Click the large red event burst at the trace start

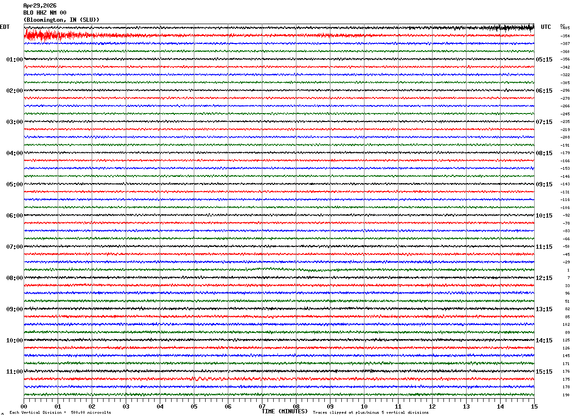[x=43, y=35]
